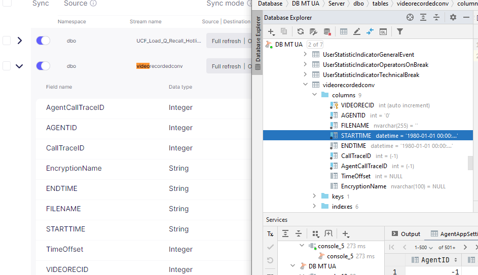Viewport: 478px width, 275px height.
Task: Collapse console_5 node in Services
Action: (302, 246)
